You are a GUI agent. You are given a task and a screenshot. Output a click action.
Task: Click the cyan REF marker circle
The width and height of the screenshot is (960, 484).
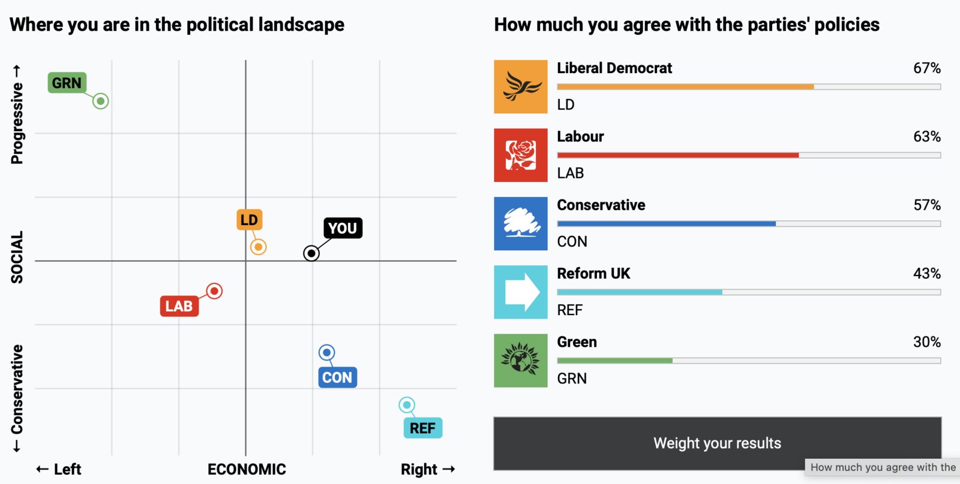click(x=407, y=405)
